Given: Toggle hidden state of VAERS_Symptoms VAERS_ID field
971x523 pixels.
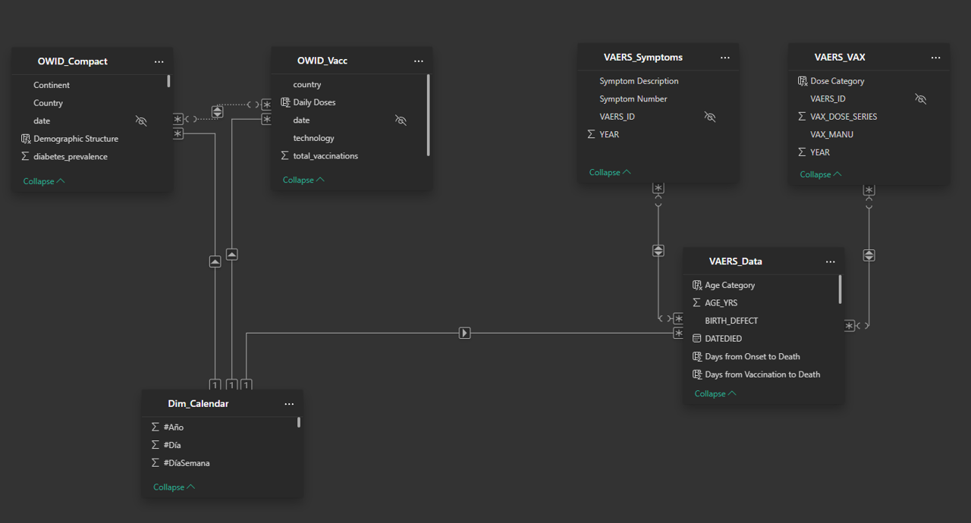Looking at the screenshot, I should click(710, 117).
